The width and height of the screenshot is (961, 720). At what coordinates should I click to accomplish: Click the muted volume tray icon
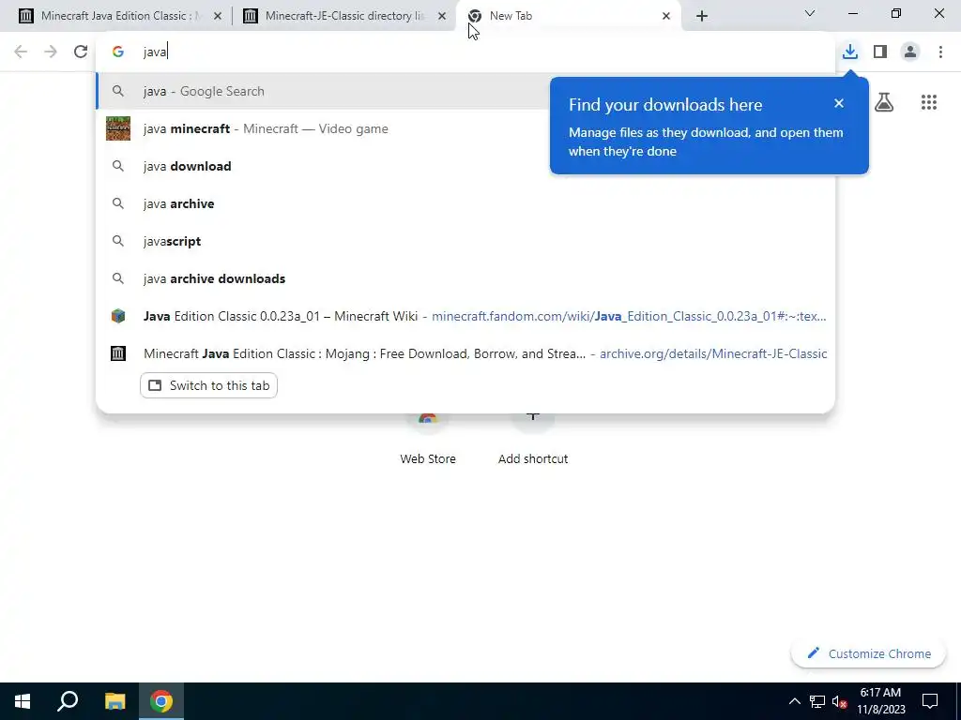(839, 701)
